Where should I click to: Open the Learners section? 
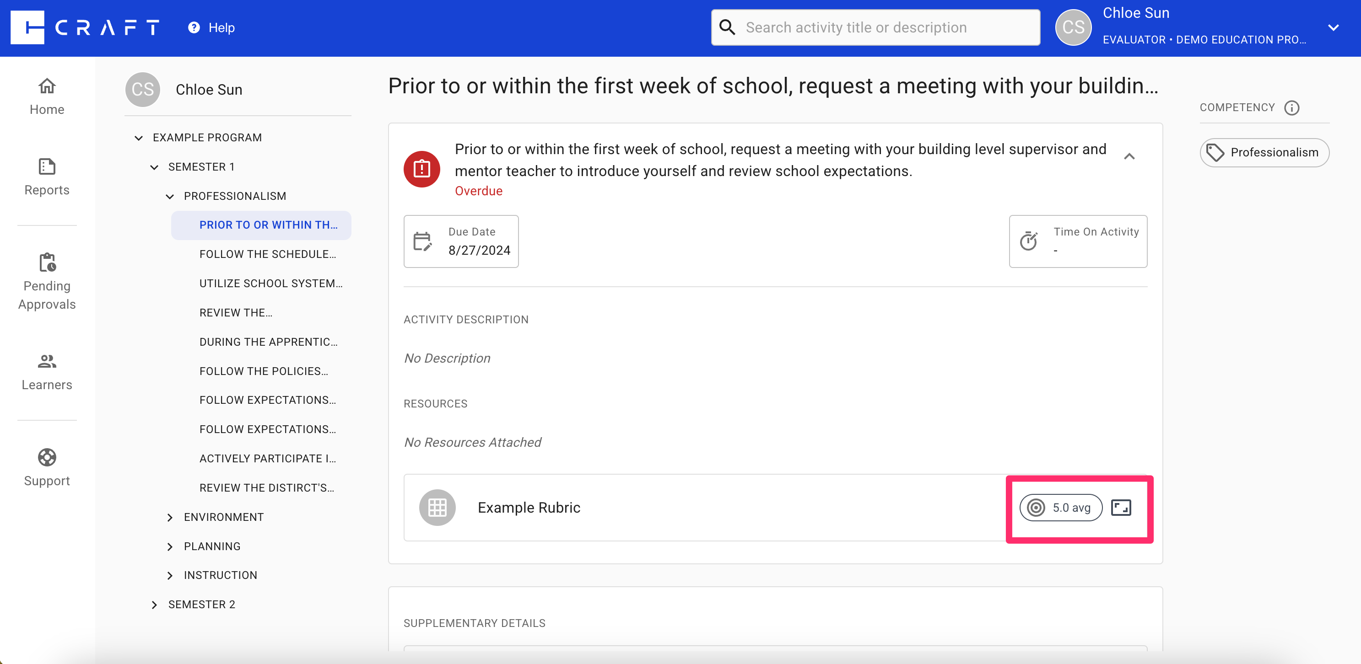(47, 371)
